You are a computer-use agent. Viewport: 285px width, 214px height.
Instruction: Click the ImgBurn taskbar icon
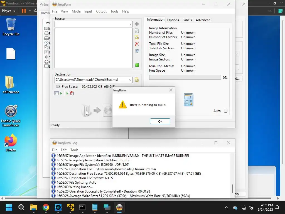(119, 207)
